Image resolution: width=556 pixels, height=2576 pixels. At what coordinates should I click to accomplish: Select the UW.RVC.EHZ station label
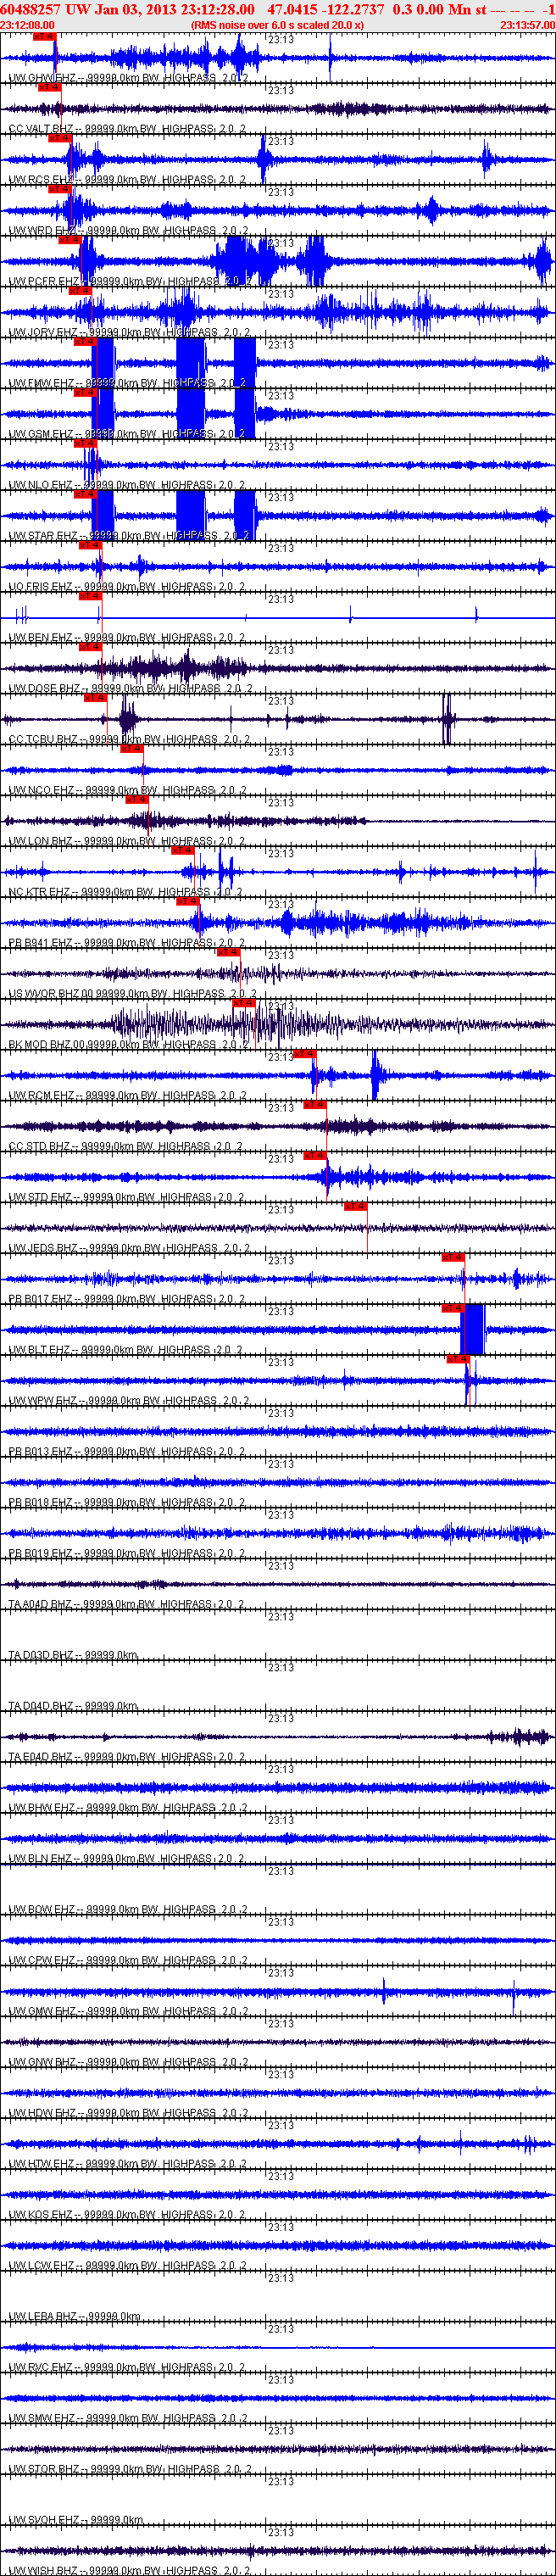127,2368
